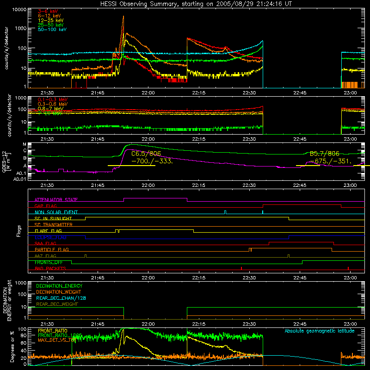The height and width of the screenshot is (370, 370).
Task: Click the Degrees or % axis title
Action: coord(12,346)
